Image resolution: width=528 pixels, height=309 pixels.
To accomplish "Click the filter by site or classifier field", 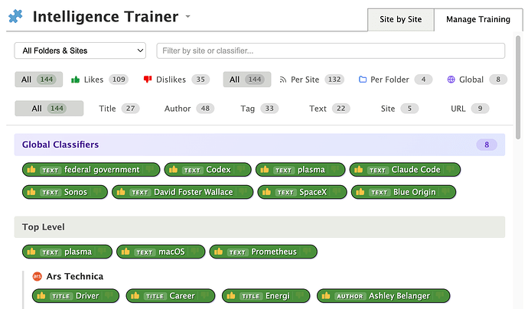I will 330,50.
